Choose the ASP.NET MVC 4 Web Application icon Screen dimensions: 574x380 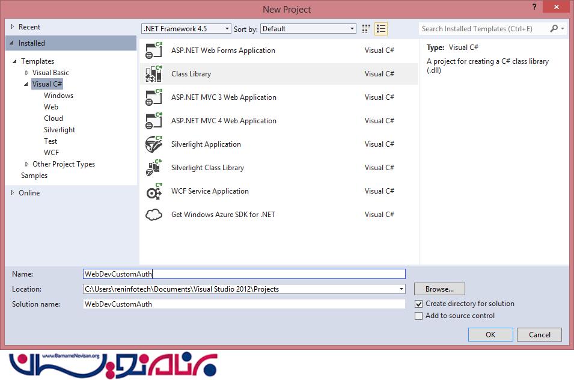154,121
